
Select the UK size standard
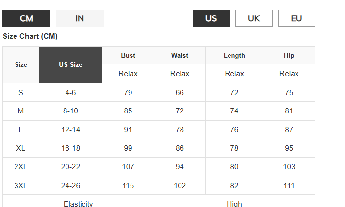254,18
